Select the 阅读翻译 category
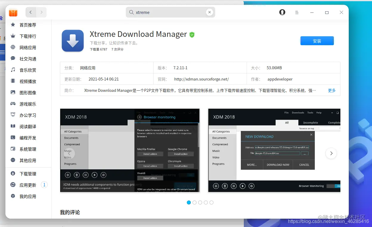 (x=28, y=127)
